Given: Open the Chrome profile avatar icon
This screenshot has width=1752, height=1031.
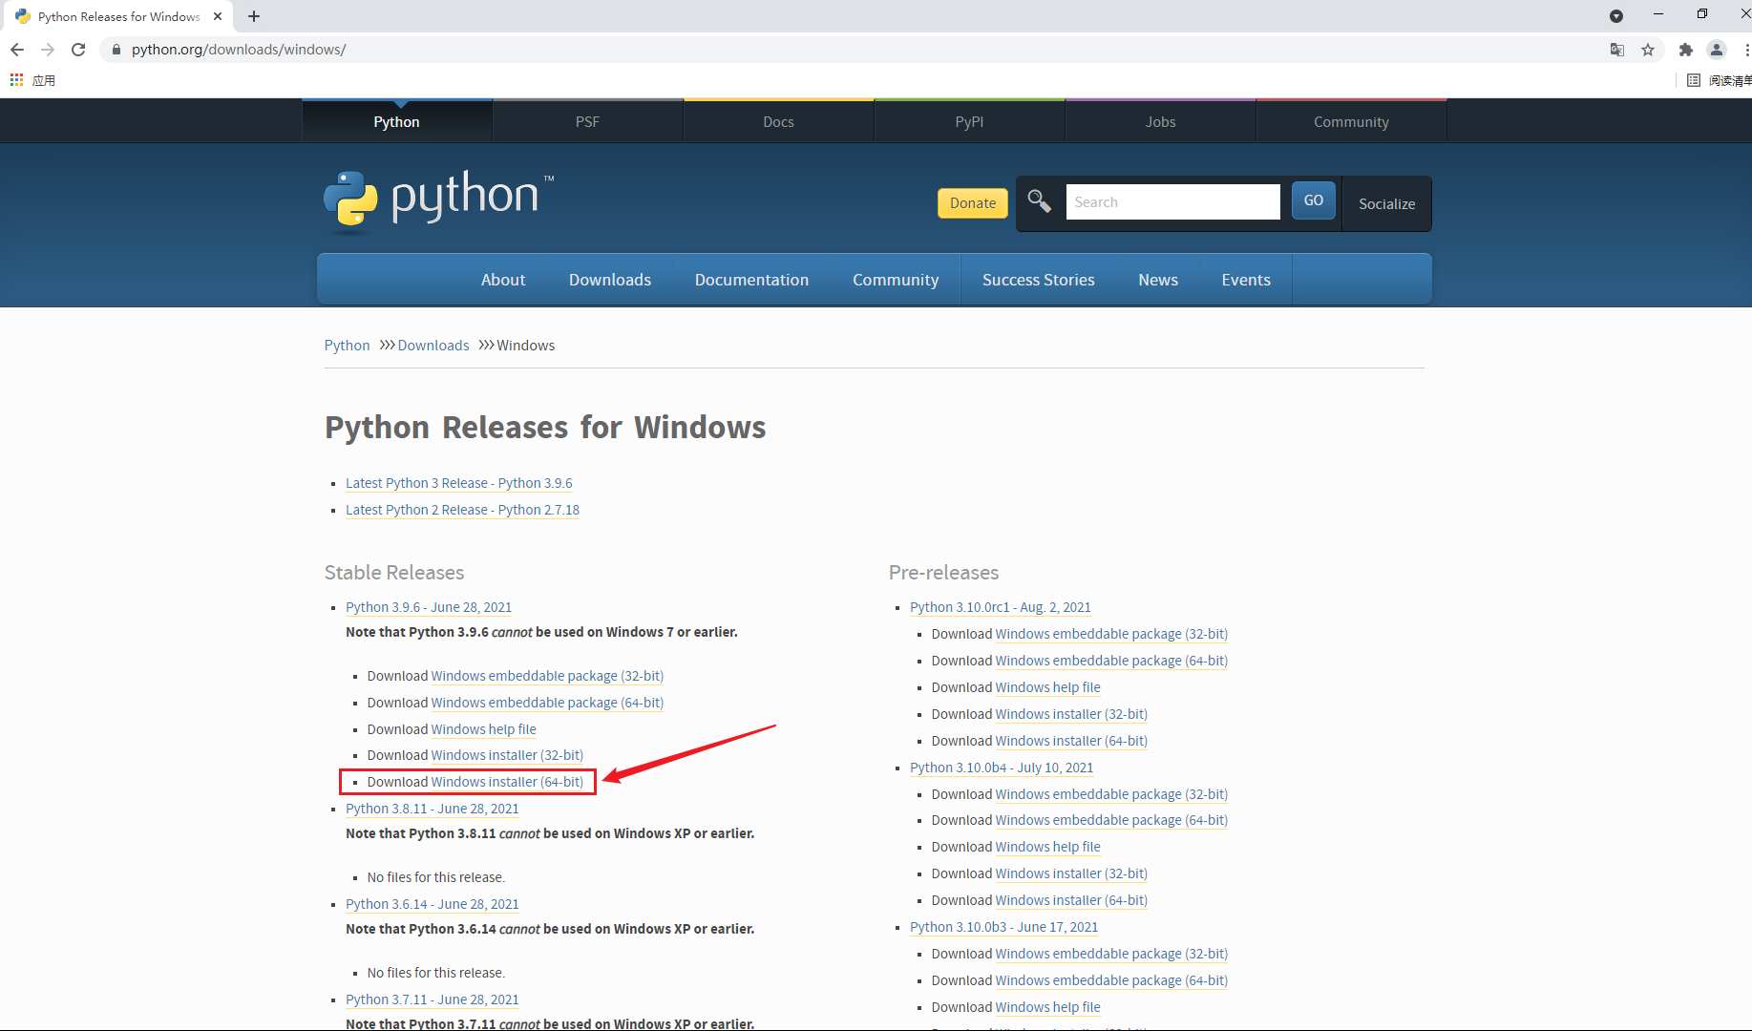Looking at the screenshot, I should click(x=1717, y=50).
